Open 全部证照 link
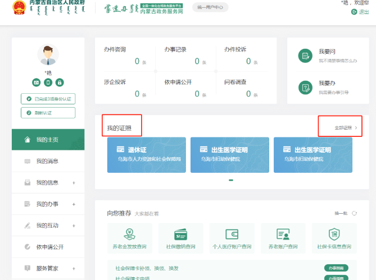The height and width of the screenshot is (280, 376). pos(345,128)
